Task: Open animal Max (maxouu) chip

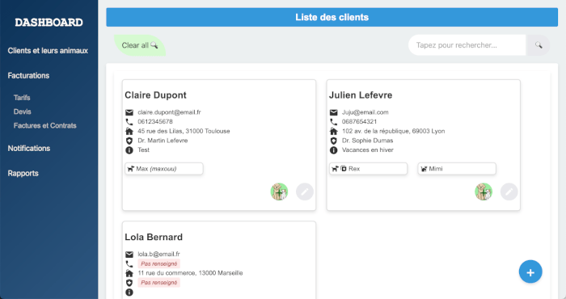Action: (x=164, y=169)
